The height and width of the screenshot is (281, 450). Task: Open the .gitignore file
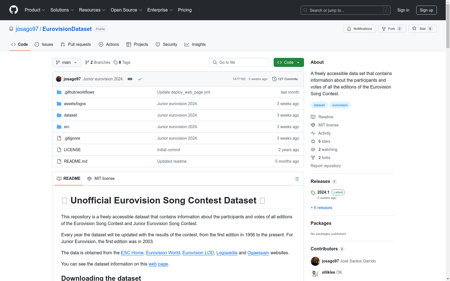click(x=72, y=138)
